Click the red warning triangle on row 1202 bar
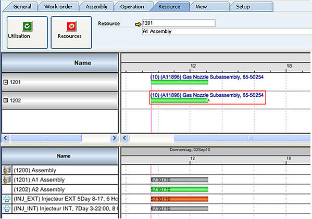 pos(208,100)
